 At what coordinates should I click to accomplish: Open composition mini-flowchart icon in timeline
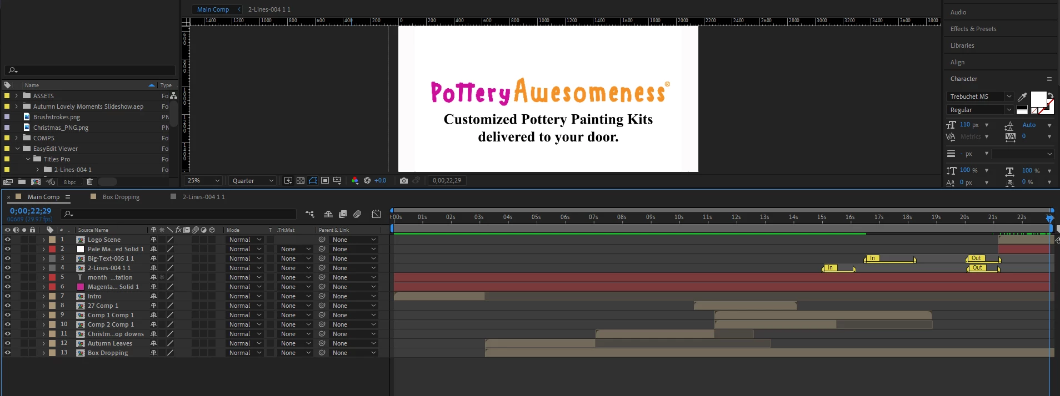(310, 214)
